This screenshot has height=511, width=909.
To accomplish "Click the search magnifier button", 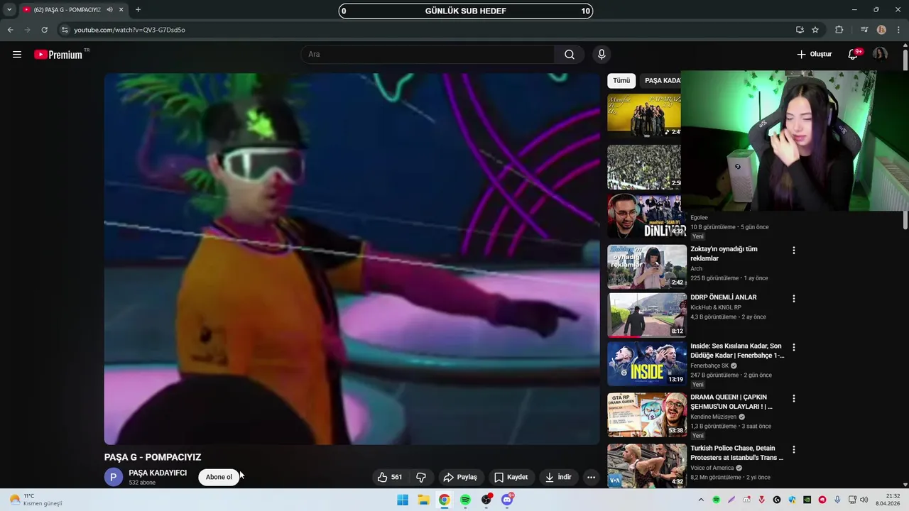I will click(x=570, y=55).
